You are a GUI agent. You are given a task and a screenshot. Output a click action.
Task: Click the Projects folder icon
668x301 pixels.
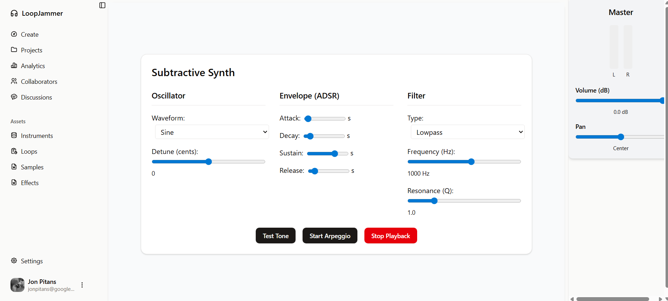(x=14, y=50)
